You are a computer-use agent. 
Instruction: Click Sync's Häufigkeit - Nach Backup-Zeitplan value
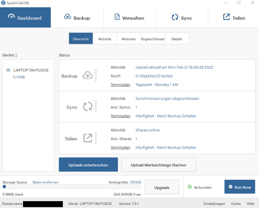pyautogui.click(x=166, y=116)
